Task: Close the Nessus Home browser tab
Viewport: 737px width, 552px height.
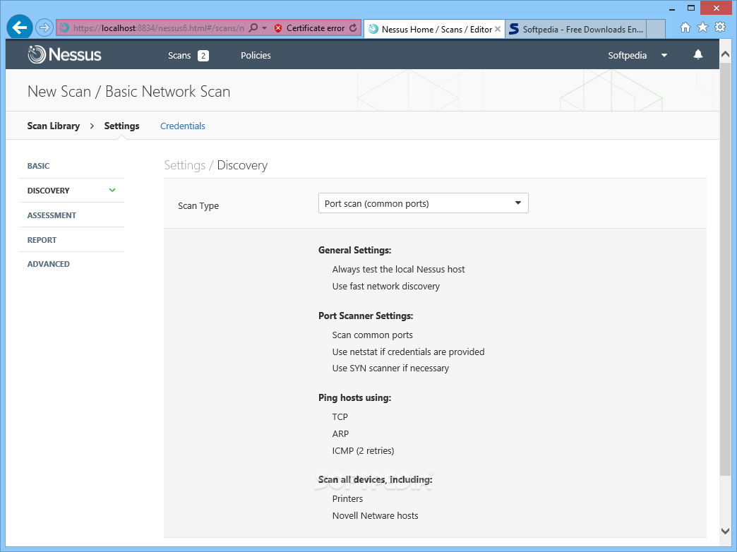Action: [497, 29]
